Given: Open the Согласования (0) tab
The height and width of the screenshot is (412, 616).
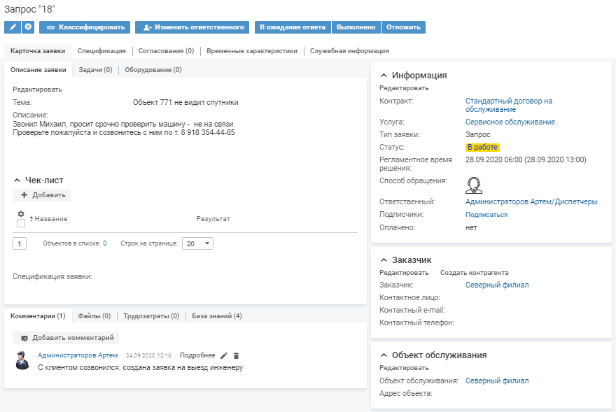Looking at the screenshot, I should tap(166, 51).
